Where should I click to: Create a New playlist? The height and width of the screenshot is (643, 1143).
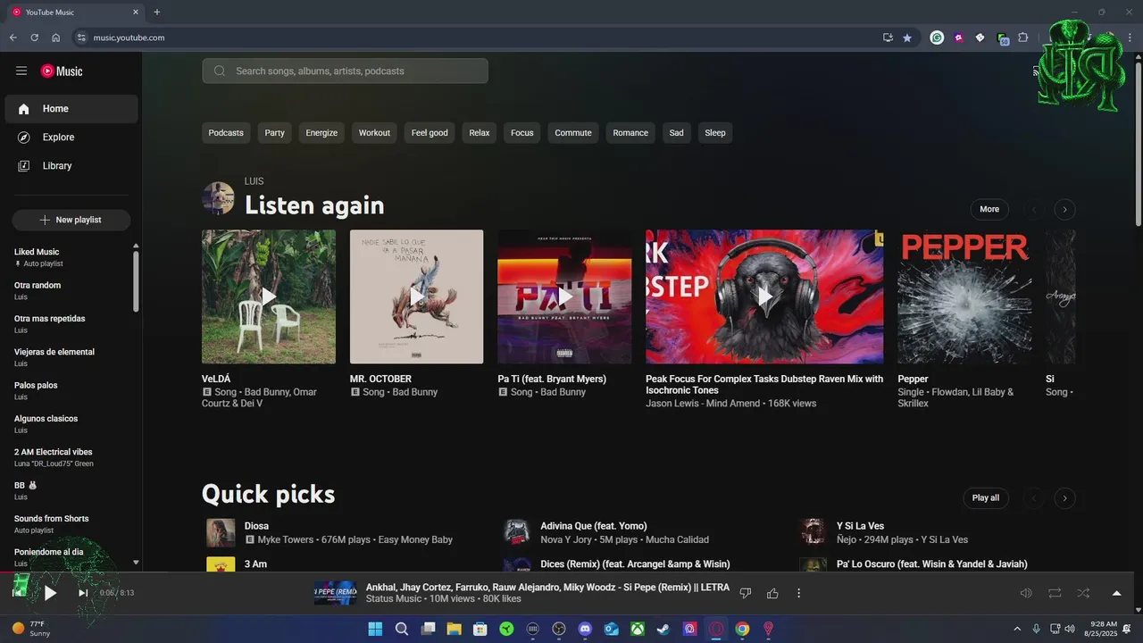pos(71,220)
